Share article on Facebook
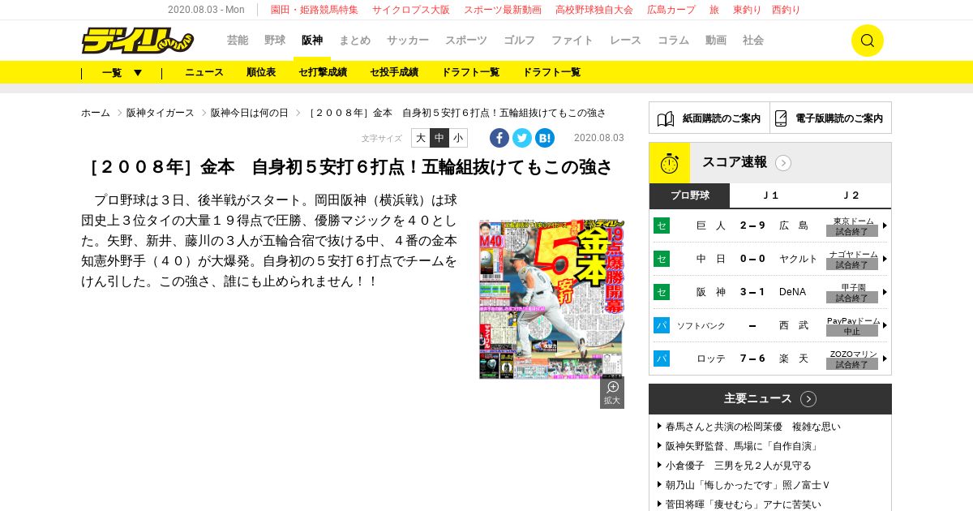This screenshot has width=973, height=511. click(x=499, y=138)
